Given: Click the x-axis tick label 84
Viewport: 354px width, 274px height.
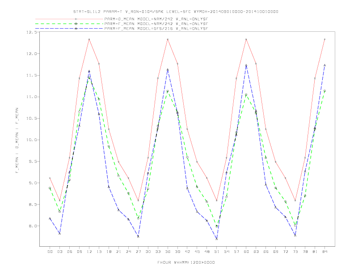Looking at the screenshot, I should [324, 252].
